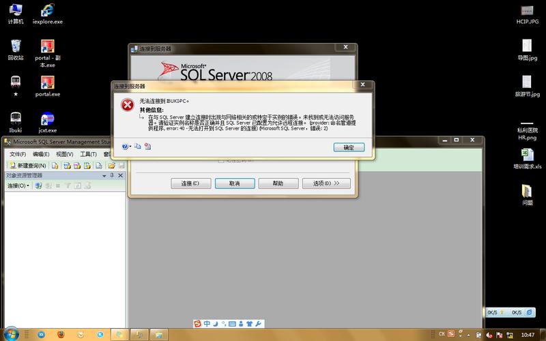Image resolution: width=546 pixels, height=341 pixels.
Task: Open 连接(O) dropdown in Object Explorer
Action: tap(18, 186)
